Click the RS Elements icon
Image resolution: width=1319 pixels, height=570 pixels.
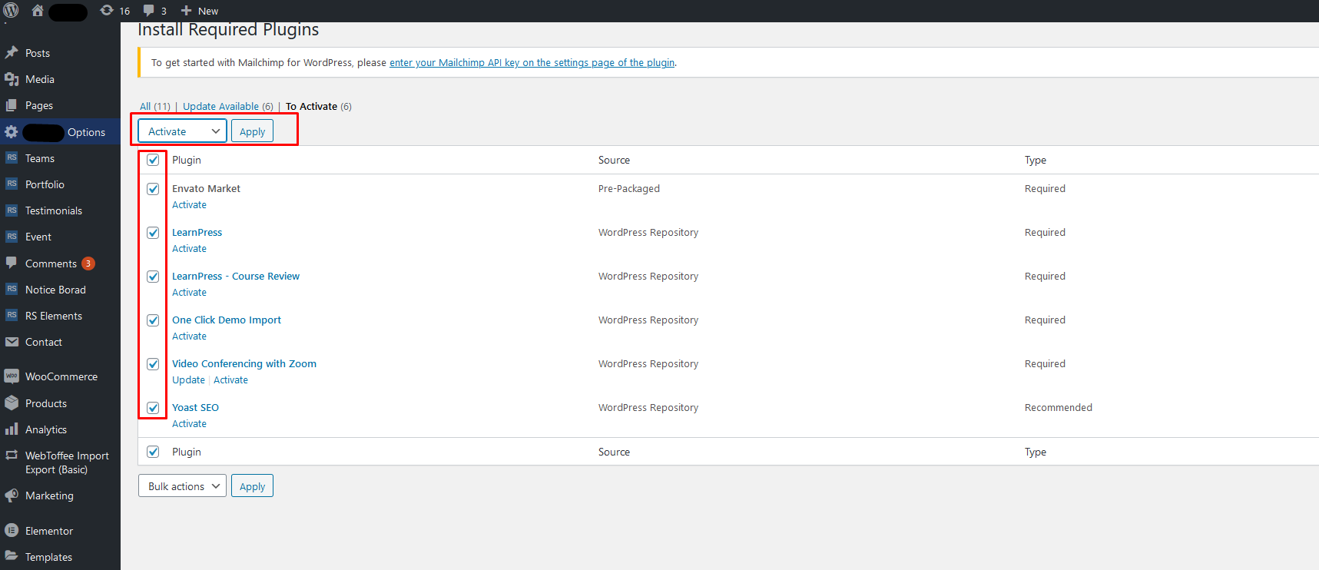tap(12, 315)
